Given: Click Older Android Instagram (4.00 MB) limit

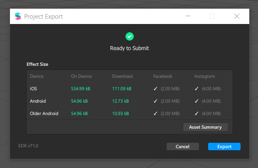Looking at the screenshot, I should [x=211, y=113].
